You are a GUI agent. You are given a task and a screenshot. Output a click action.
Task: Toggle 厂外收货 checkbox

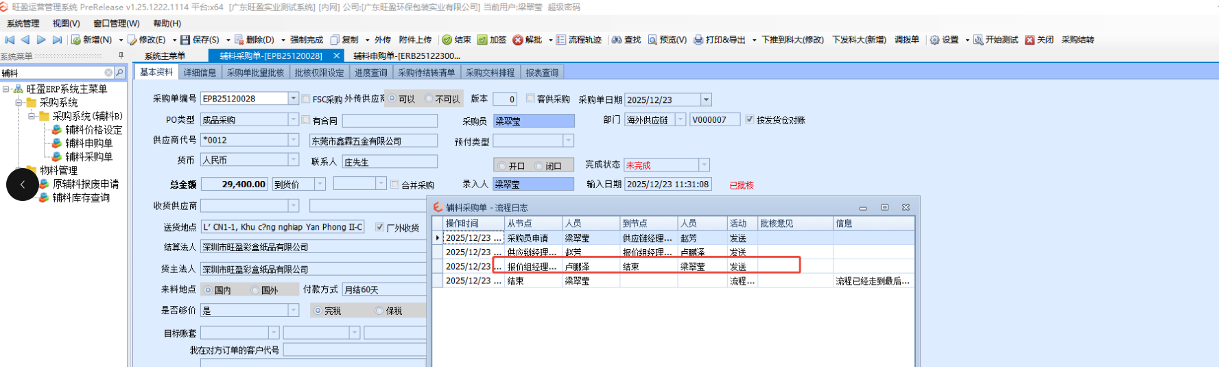[x=380, y=227]
